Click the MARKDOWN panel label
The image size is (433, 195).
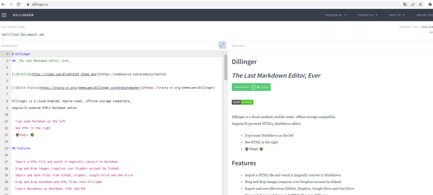pyautogui.click(x=9, y=46)
